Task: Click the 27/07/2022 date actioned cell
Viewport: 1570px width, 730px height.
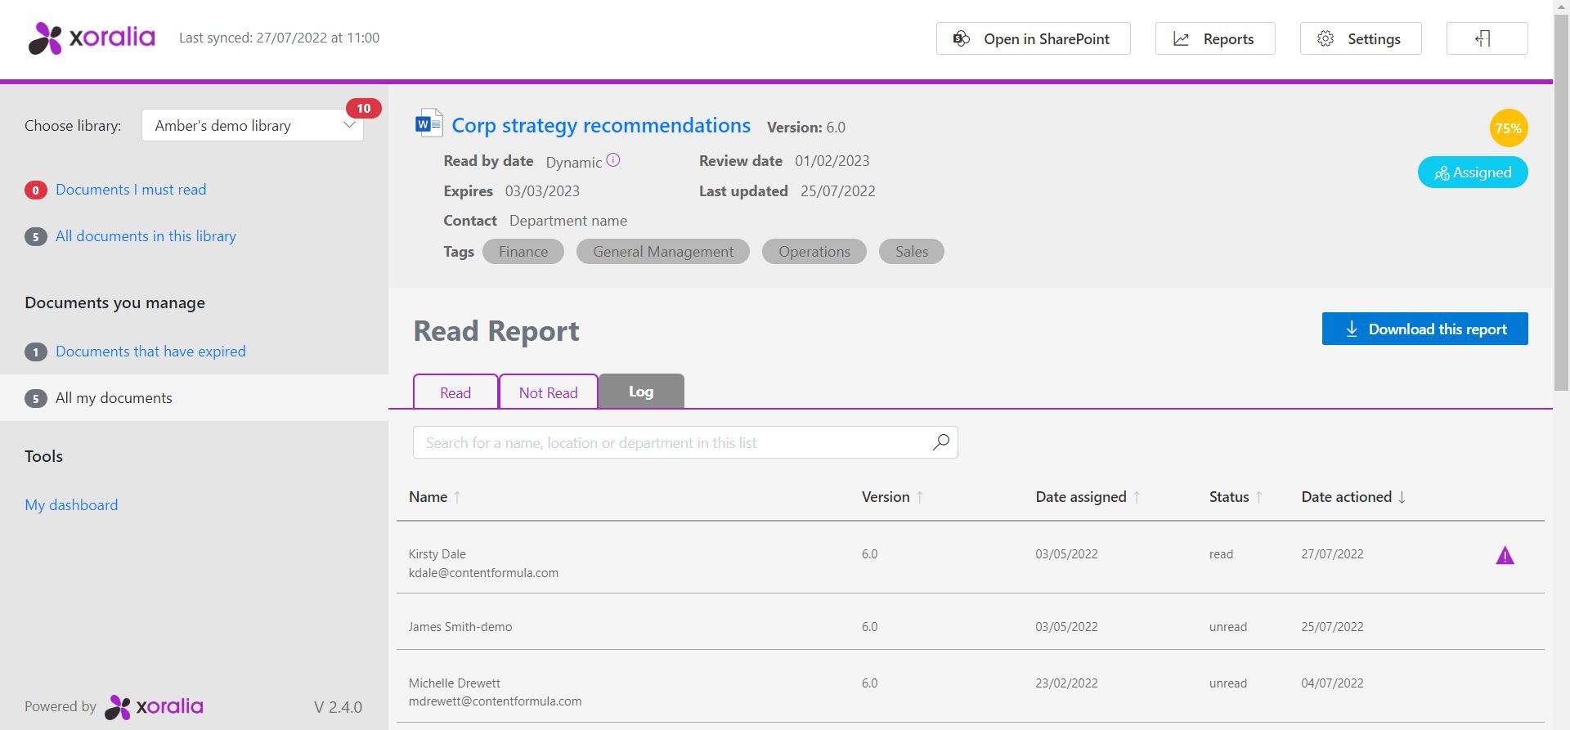Action: tap(1332, 554)
